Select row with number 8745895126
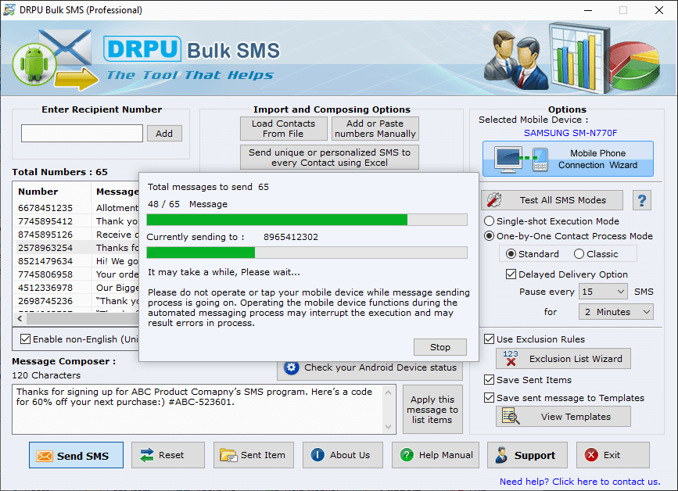This screenshot has height=491, width=678. (76, 235)
